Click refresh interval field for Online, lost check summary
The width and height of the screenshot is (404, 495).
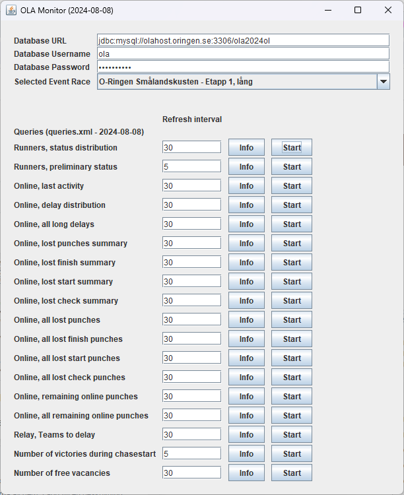click(191, 300)
